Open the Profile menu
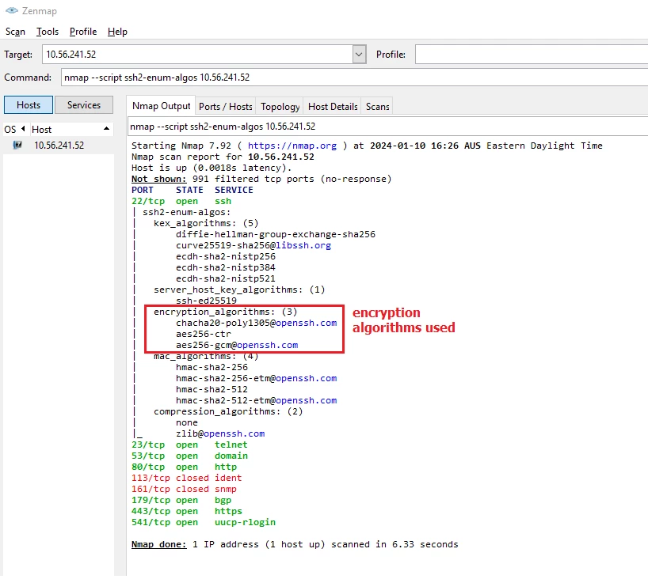The width and height of the screenshot is (648, 579). coord(83,32)
